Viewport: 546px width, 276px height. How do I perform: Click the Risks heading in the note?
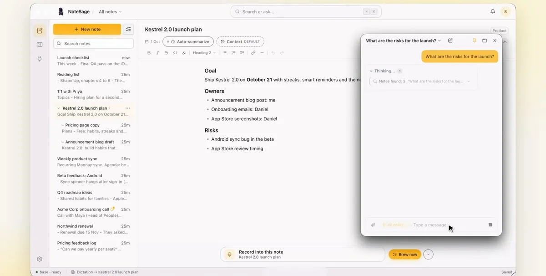211,130
